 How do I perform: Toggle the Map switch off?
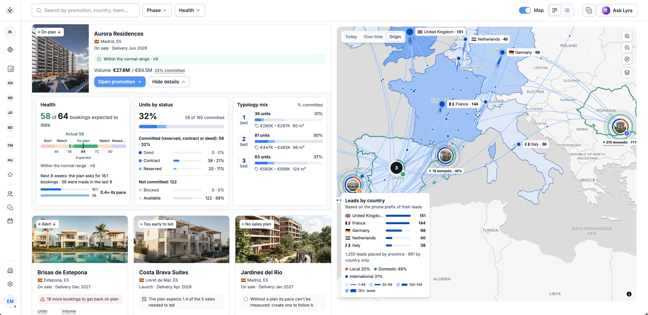tap(525, 10)
